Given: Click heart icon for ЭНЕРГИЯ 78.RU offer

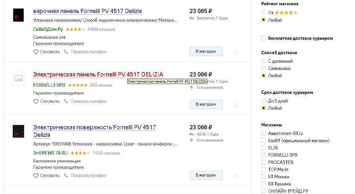Looking at the screenshot, I should [36, 176].
